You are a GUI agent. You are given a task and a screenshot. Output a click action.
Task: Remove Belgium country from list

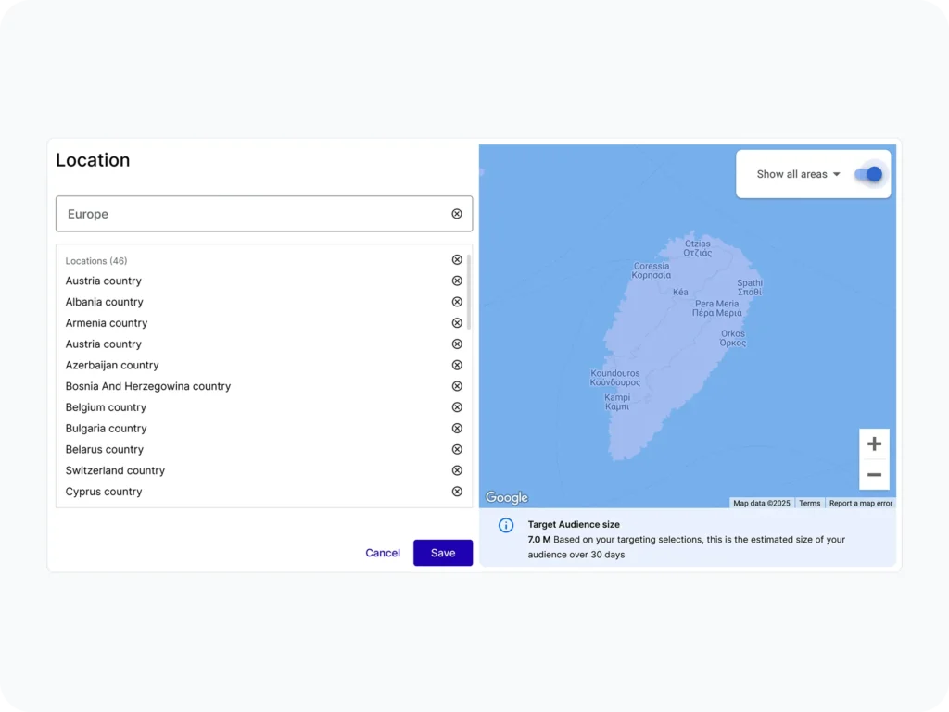(x=457, y=407)
